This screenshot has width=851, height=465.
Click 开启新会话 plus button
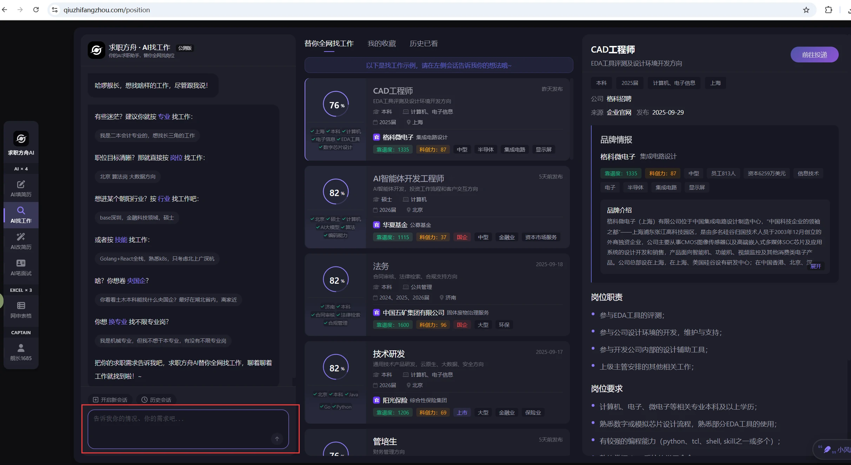(x=110, y=400)
